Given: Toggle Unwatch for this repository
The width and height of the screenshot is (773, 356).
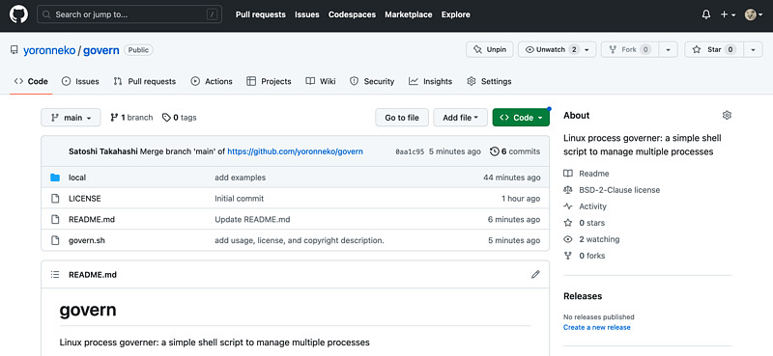Looking at the screenshot, I should (558, 49).
